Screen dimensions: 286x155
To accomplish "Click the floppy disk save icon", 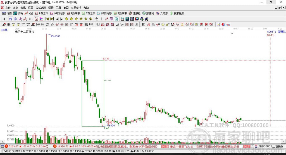I will tap(137, 19).
